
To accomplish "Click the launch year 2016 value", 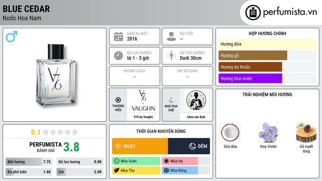I will pyautogui.click(x=132, y=39).
